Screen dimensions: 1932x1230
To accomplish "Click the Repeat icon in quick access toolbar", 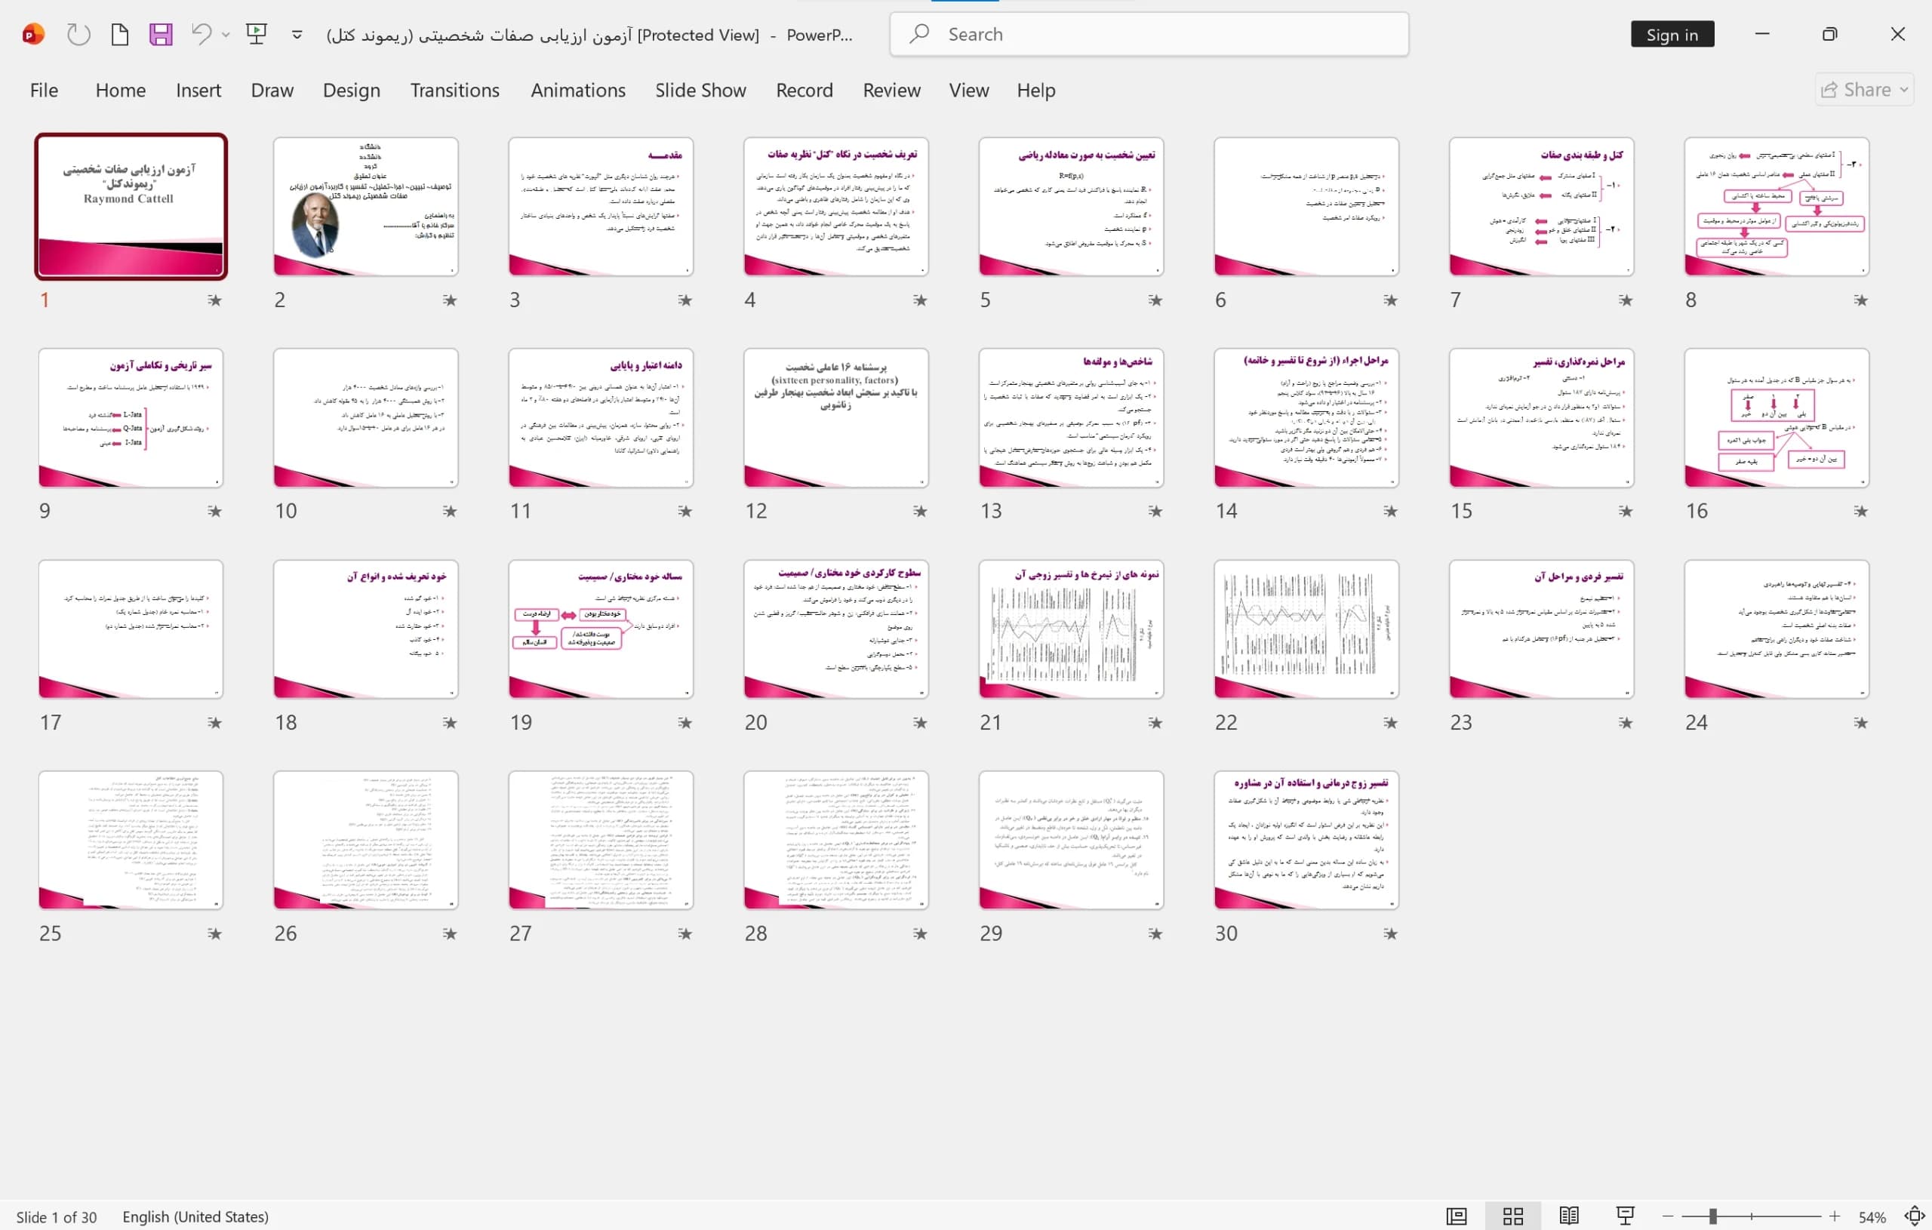I will point(78,35).
